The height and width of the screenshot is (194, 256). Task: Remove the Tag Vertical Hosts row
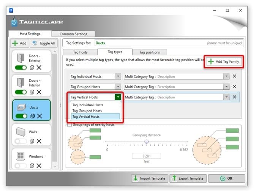tap(234, 97)
